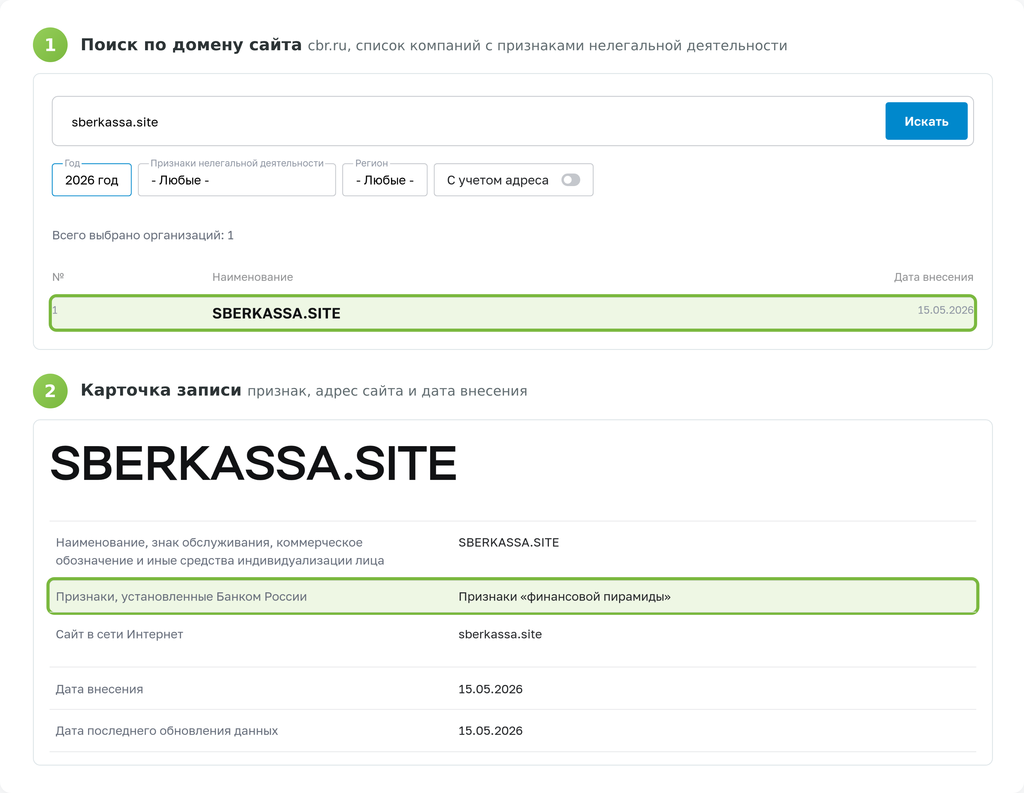This screenshot has width=1024, height=793.
Task: Open the Регион filter dropdown
Action: tap(385, 180)
